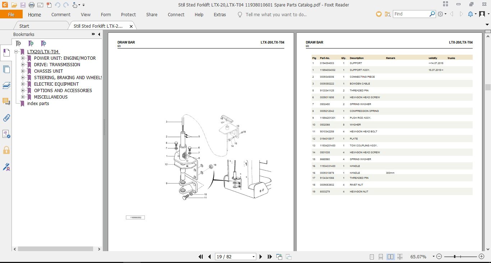Click the Redo arrow
This screenshot has height=263, width=491.
66,5
